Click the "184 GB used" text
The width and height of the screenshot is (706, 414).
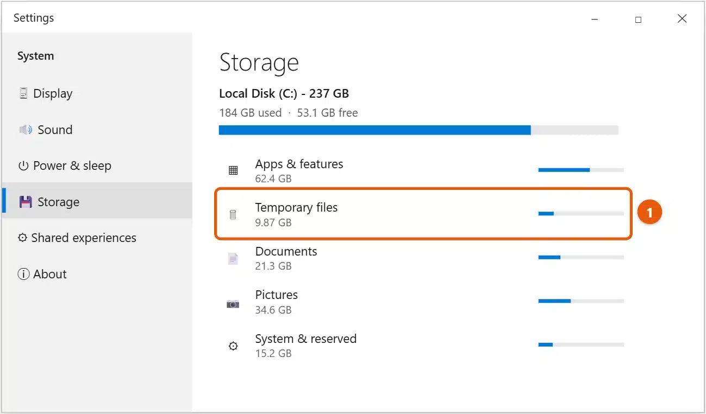click(x=251, y=113)
